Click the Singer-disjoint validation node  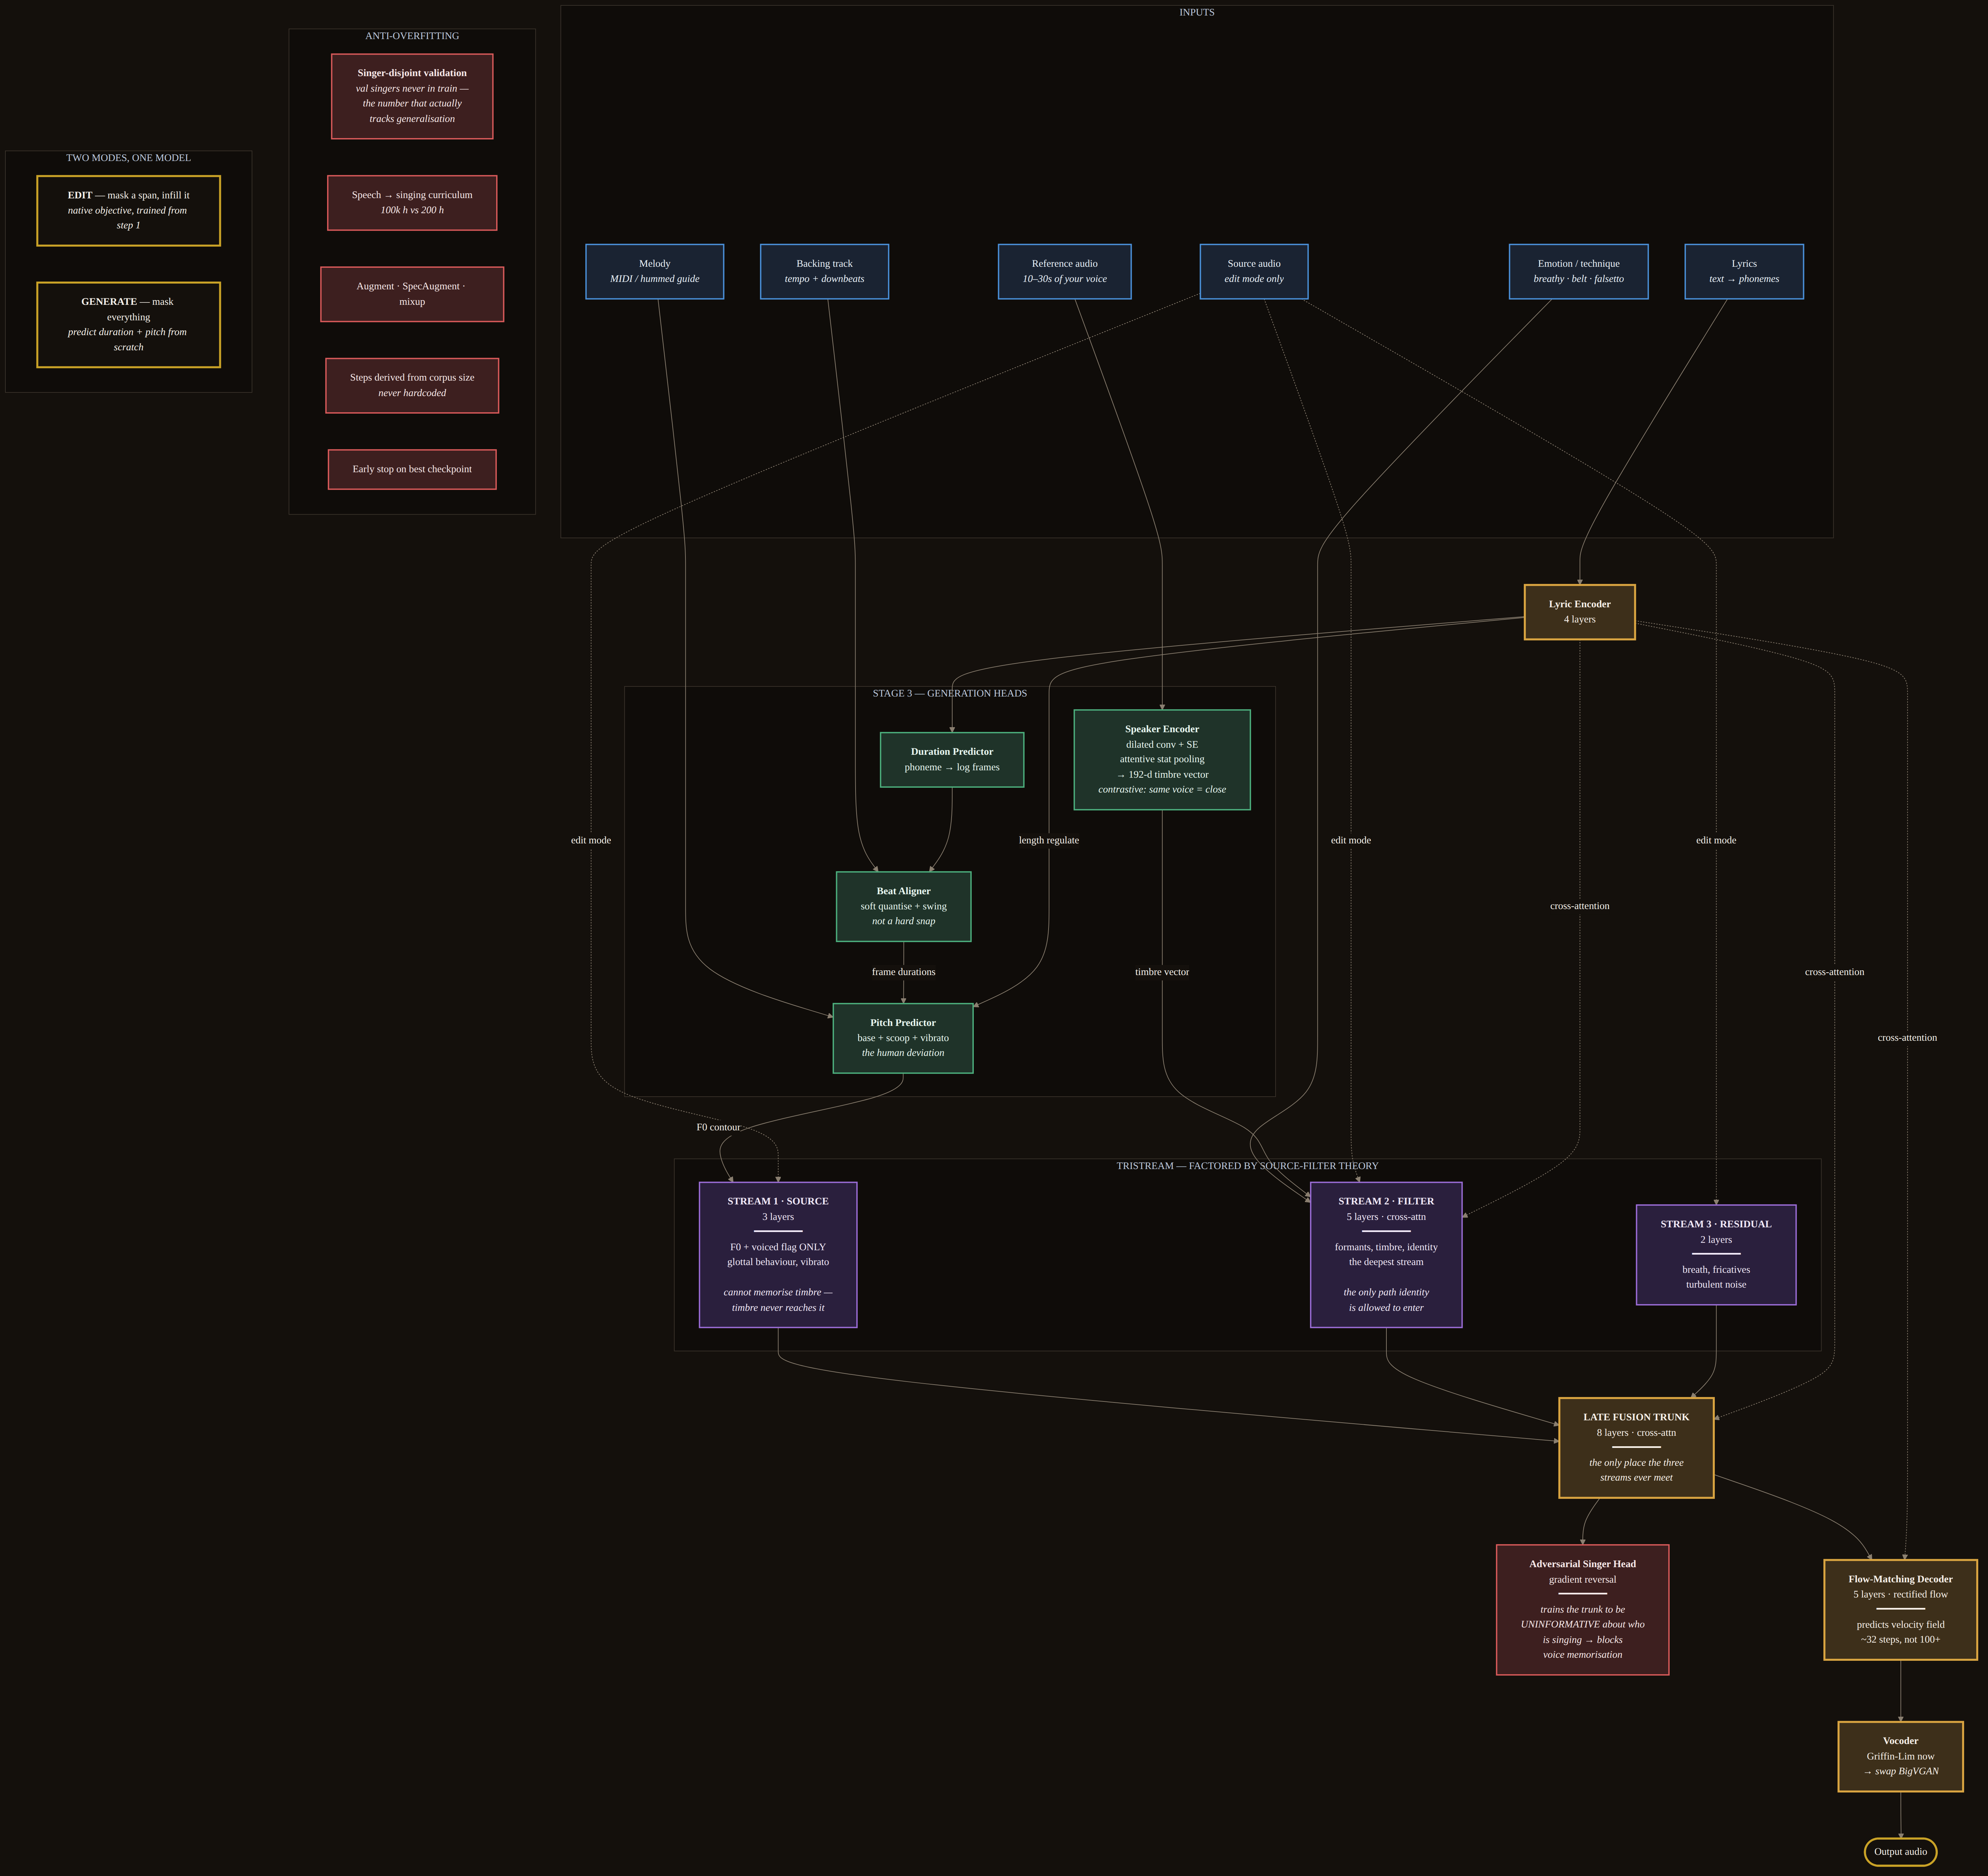pos(412,96)
